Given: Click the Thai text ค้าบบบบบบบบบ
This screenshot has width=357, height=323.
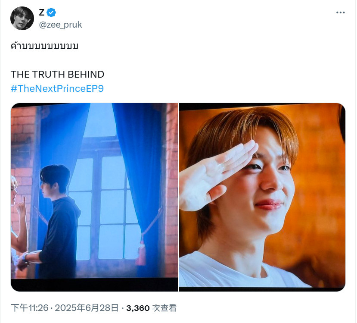Looking at the screenshot, I should coord(44,46).
